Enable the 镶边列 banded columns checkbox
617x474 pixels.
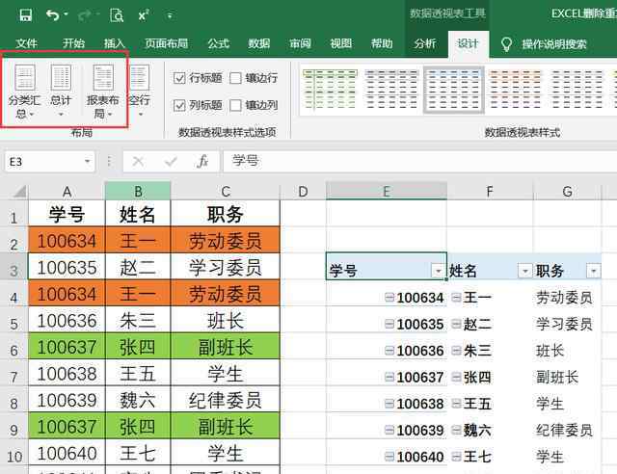pos(236,105)
